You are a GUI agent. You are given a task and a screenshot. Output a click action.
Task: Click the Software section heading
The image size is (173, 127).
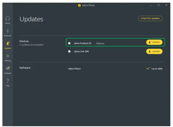coord(25,68)
